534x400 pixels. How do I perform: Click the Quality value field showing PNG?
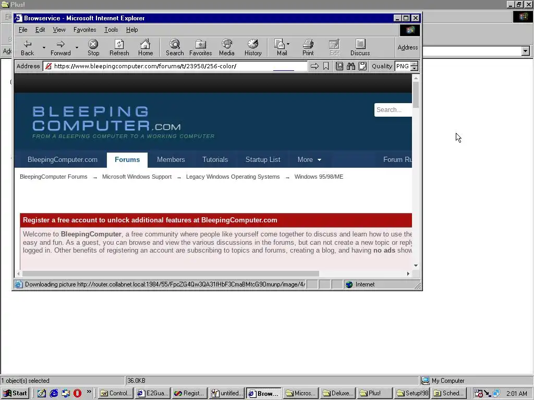(x=402, y=66)
